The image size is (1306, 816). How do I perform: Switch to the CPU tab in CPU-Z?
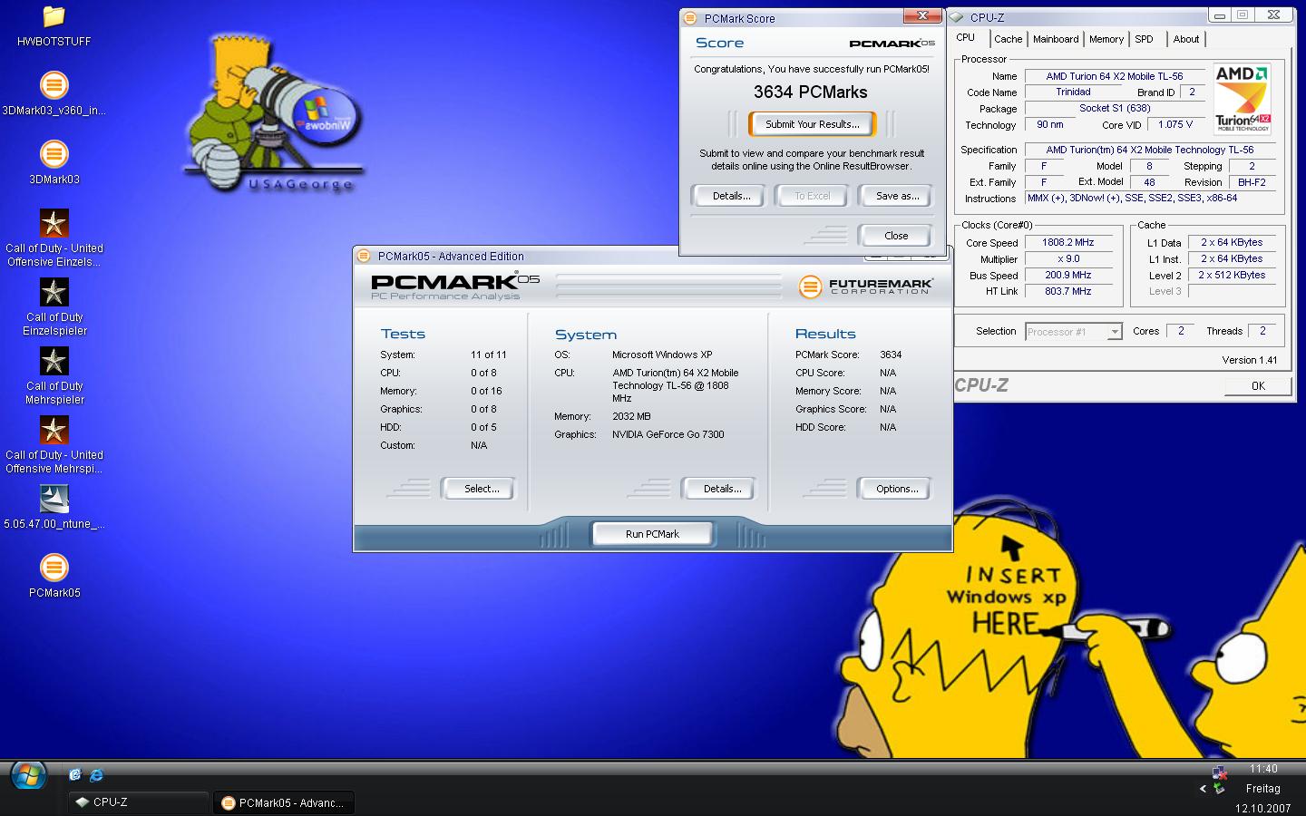tap(966, 38)
